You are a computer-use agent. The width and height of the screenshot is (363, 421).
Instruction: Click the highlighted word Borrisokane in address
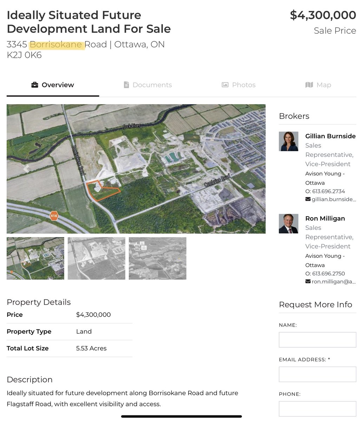[56, 45]
